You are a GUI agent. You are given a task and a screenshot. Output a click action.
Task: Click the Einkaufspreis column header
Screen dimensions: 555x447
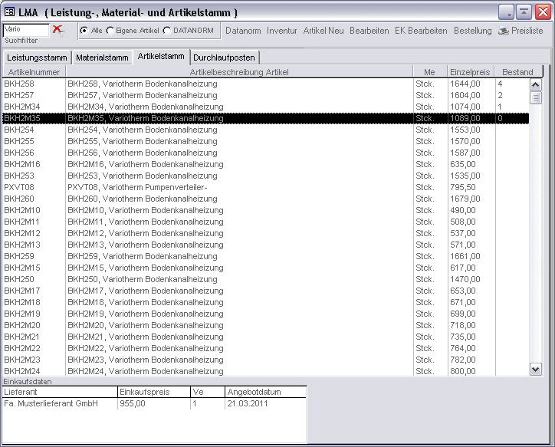[x=154, y=392]
